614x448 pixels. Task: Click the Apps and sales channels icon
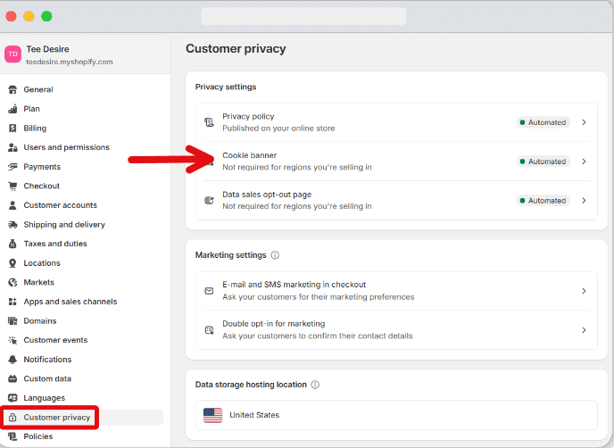pos(12,302)
